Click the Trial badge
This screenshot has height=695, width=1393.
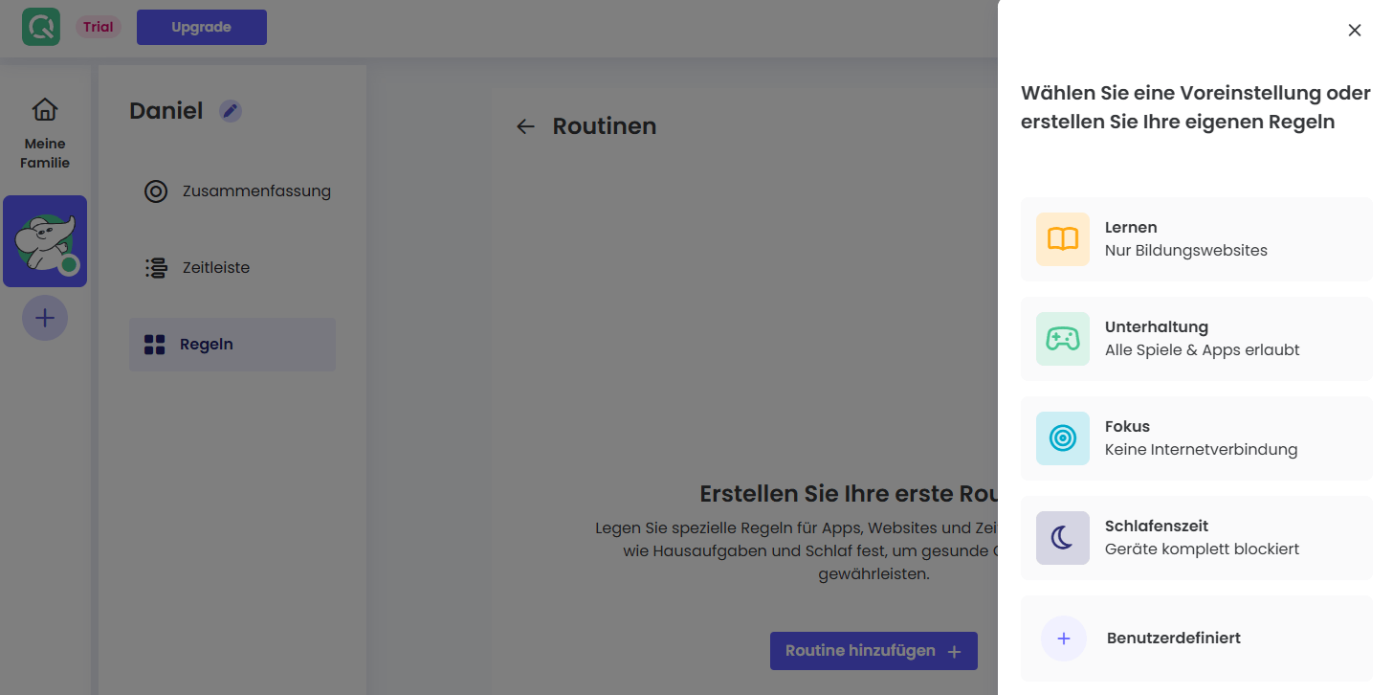click(x=98, y=27)
